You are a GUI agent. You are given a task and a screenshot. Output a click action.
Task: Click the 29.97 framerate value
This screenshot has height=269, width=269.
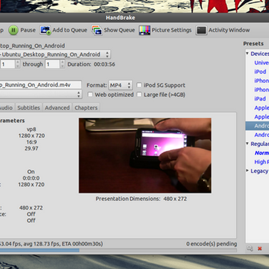31,148
